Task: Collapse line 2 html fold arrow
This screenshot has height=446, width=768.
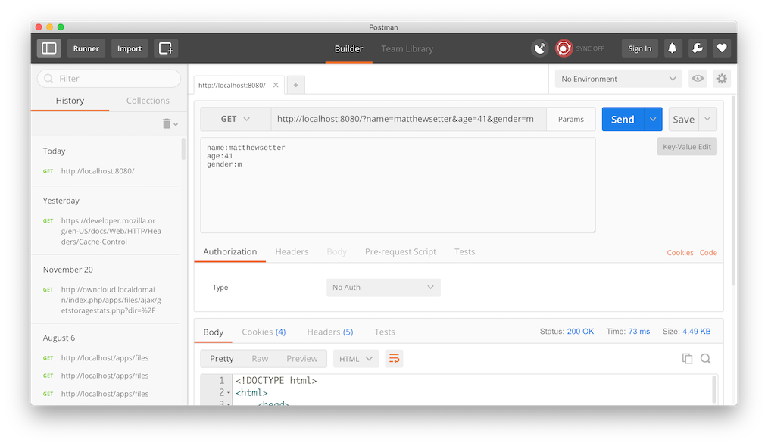Action: click(x=228, y=393)
